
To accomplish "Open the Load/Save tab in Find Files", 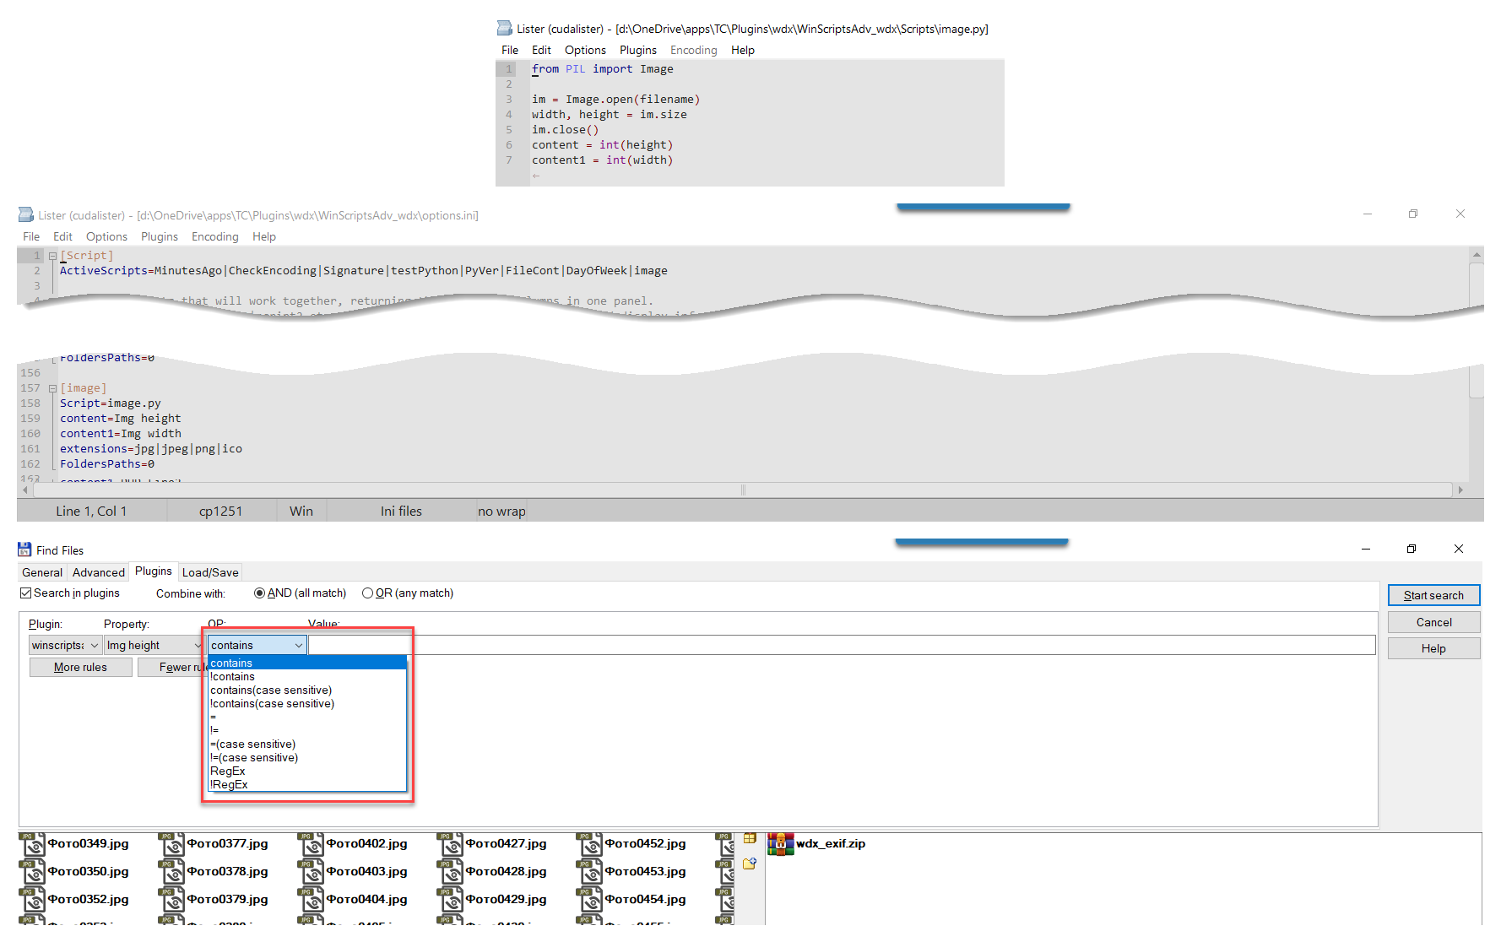I will (x=210, y=572).
